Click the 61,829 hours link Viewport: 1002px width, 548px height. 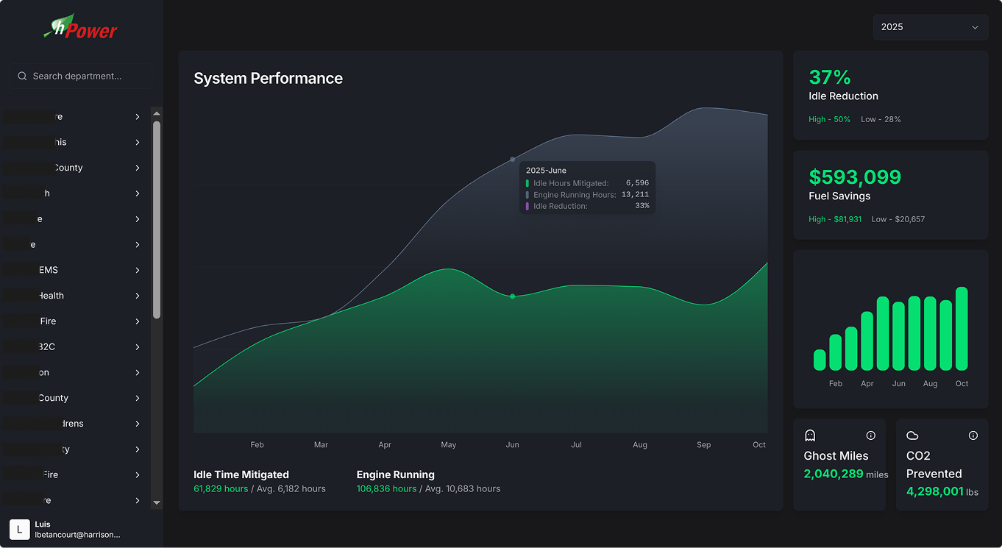pos(221,488)
